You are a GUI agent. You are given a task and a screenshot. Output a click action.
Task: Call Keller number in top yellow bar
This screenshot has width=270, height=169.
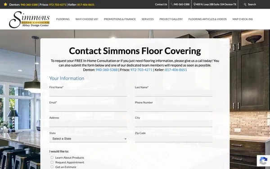pos(86,5)
